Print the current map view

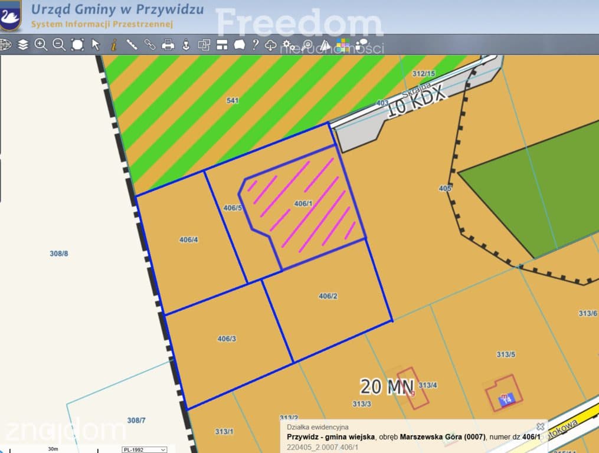pos(168,45)
